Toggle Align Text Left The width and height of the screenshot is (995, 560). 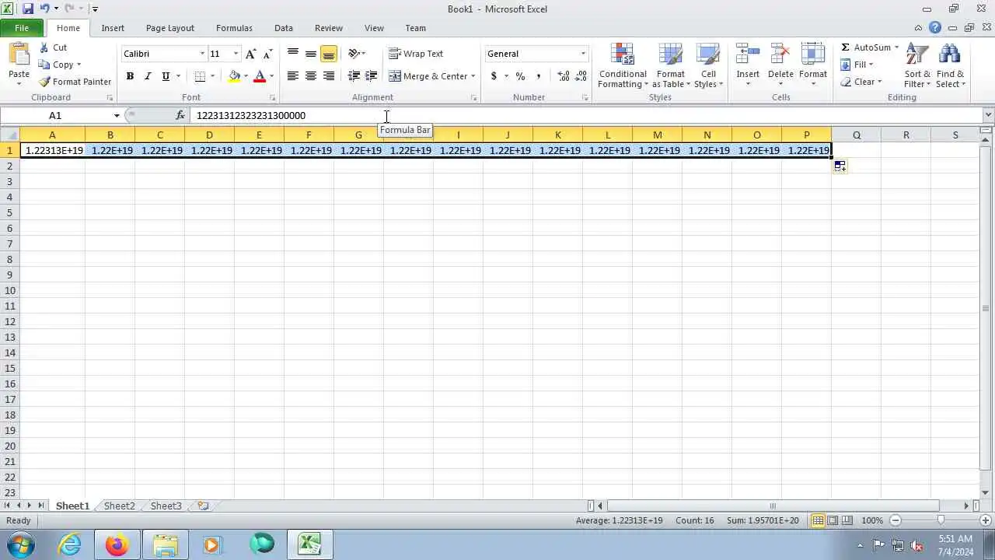click(293, 76)
